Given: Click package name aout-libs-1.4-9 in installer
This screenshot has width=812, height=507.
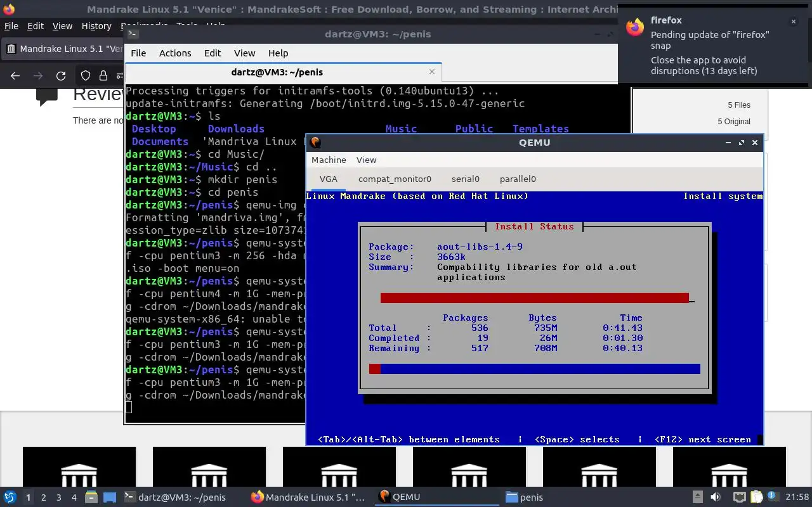Looking at the screenshot, I should (480, 247).
